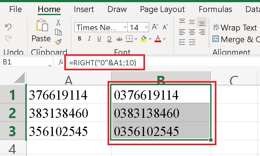Image resolution: width=260 pixels, height=156 pixels.
Task: Decrease the indent in Alignment
Action: pyautogui.click(x=182, y=42)
